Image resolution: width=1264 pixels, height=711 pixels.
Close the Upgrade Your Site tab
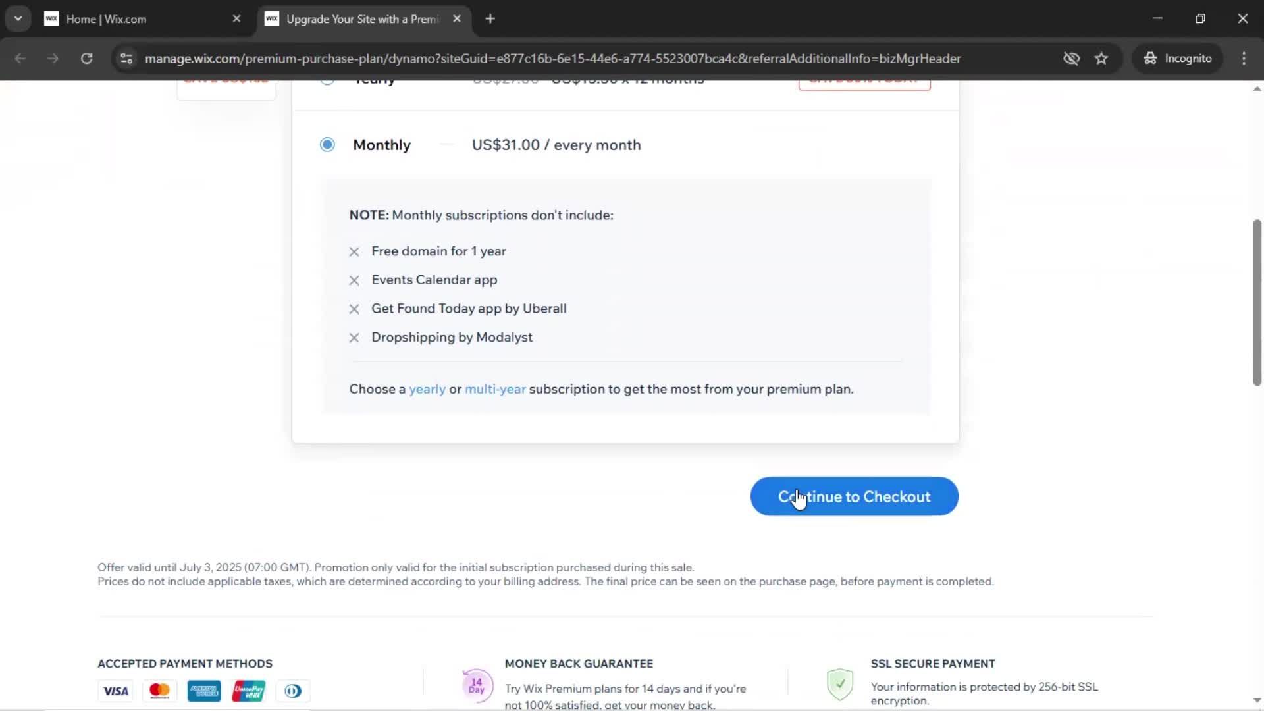(x=457, y=19)
